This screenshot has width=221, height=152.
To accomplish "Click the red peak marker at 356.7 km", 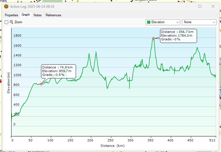I will (153, 38).
